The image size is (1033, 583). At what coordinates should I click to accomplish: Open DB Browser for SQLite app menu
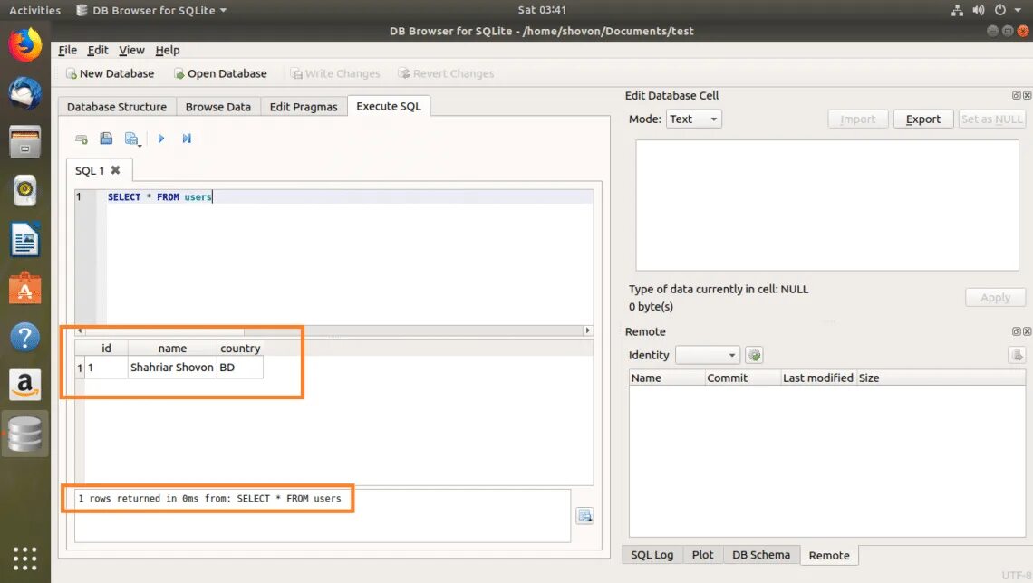click(x=151, y=10)
